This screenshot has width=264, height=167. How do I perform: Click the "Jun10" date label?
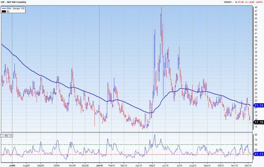165,165
